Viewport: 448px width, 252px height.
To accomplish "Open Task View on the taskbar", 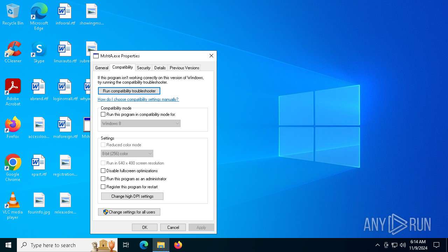I will 126,245.
